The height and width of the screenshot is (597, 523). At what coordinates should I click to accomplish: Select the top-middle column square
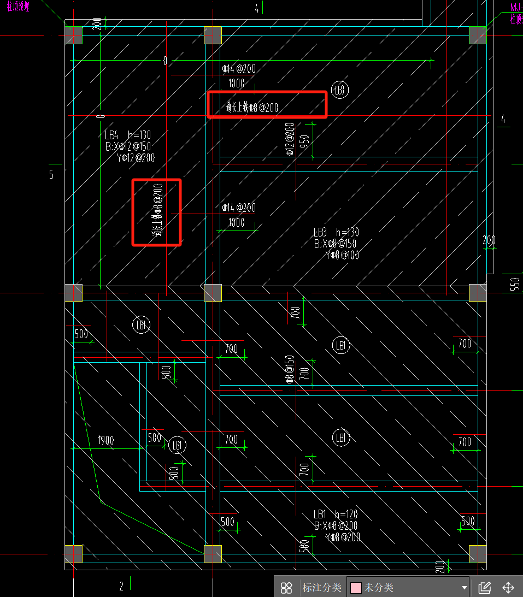point(213,35)
